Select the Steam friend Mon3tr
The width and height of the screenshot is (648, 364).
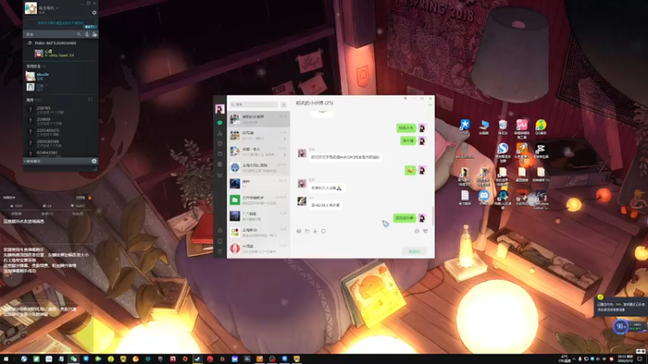[61, 76]
